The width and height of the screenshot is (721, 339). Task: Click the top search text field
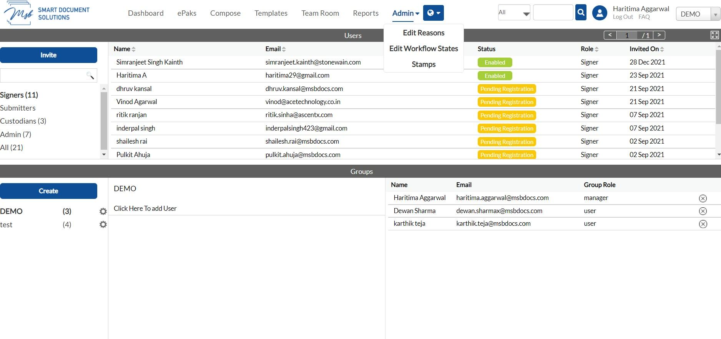coord(553,12)
